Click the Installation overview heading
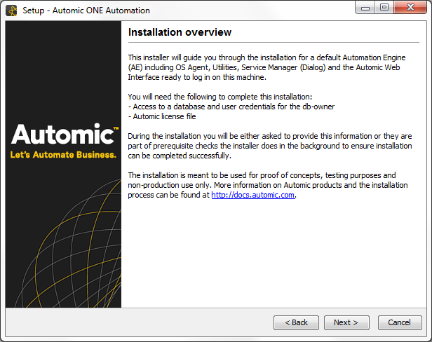 point(180,32)
